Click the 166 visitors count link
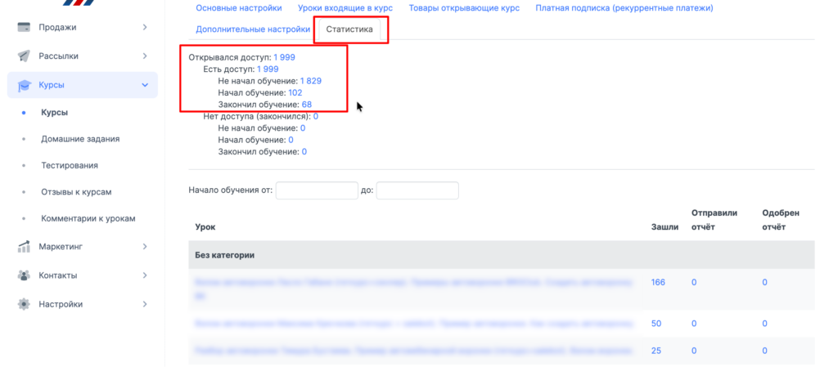The image size is (838, 367). coord(658,282)
